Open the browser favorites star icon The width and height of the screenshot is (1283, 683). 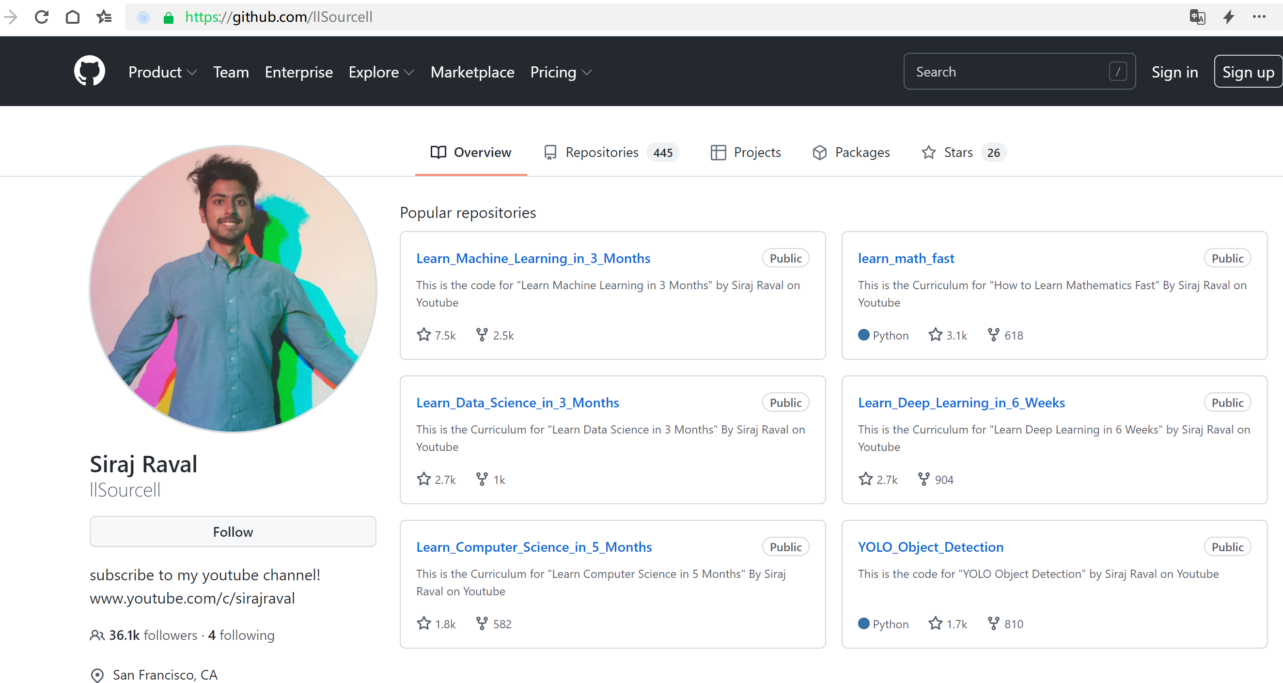[x=104, y=17]
